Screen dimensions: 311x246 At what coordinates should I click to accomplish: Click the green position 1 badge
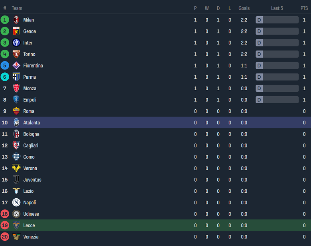(5, 20)
